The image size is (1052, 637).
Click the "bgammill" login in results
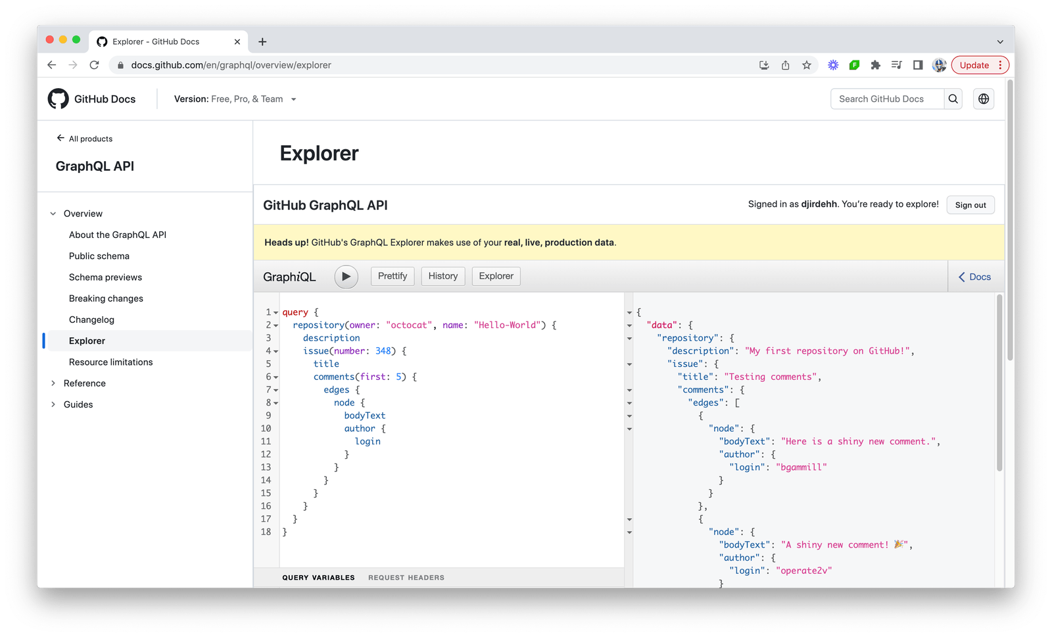(x=801, y=467)
